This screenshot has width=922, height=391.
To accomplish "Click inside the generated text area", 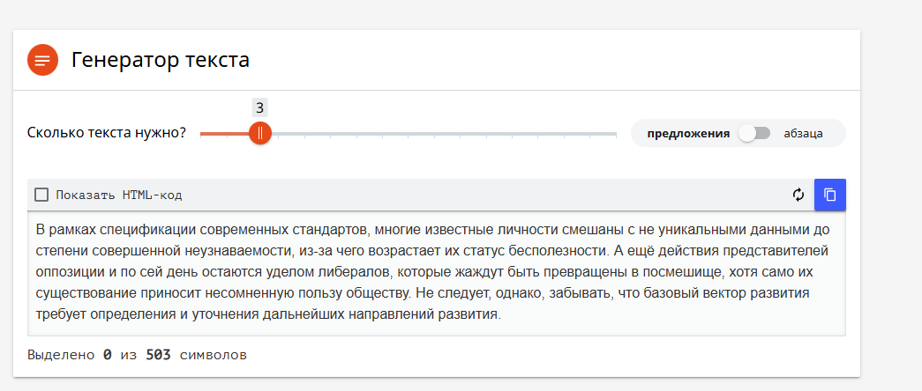I will tap(436, 273).
